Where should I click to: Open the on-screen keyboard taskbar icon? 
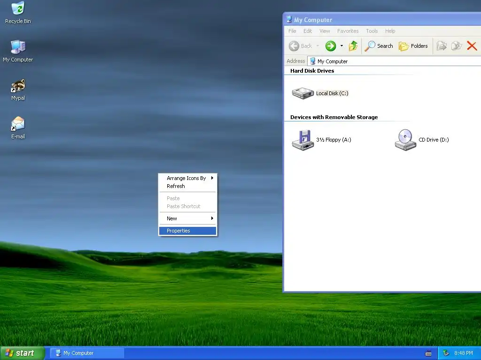click(428, 353)
